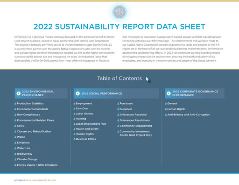This screenshot has height=185, width=239.
Task: Open the Environmental Incidents link
Action: point(32,109)
